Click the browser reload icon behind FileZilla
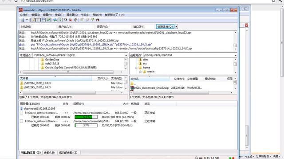 pos(16,1)
